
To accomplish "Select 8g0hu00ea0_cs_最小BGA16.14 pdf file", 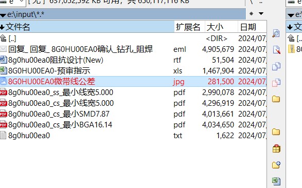I will [133, 125].
